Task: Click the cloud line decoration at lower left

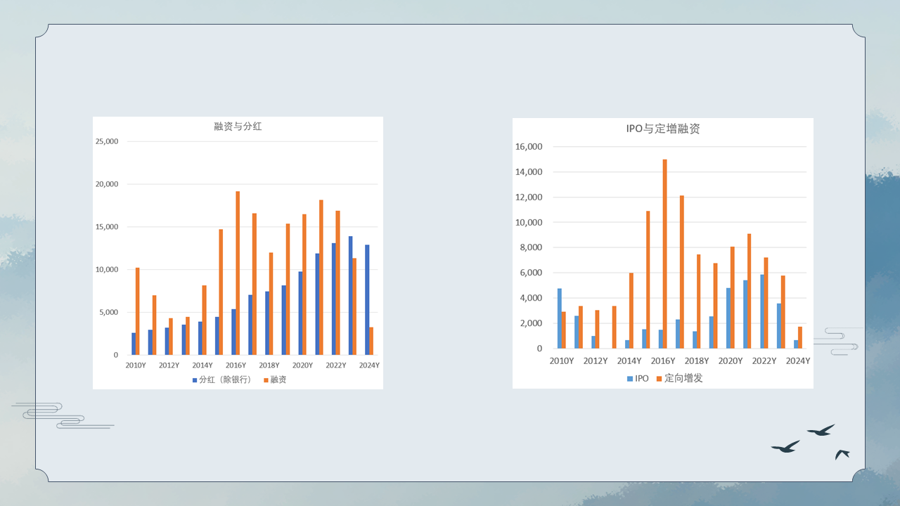Action: (60, 416)
